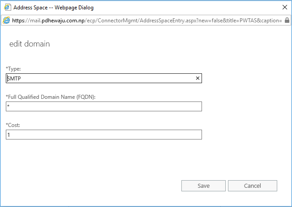Click the *Cost: field label
Viewport: 292px width, 207px height.
13,125
